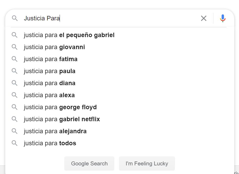Screen dimensions: 239x174
Task: Select suggestion 'justicia para giovanni'
Action: [54, 47]
